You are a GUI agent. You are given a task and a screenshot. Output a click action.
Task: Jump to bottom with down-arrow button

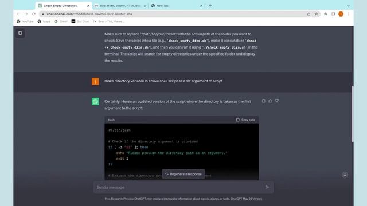coord(345,175)
